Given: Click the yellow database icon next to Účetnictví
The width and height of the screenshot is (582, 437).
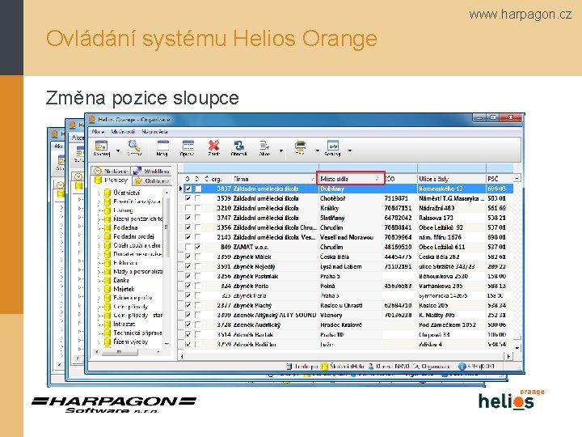Looking at the screenshot, I should click(108, 192).
